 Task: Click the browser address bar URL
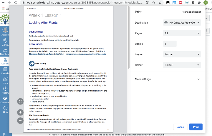(x=85, y=3)
